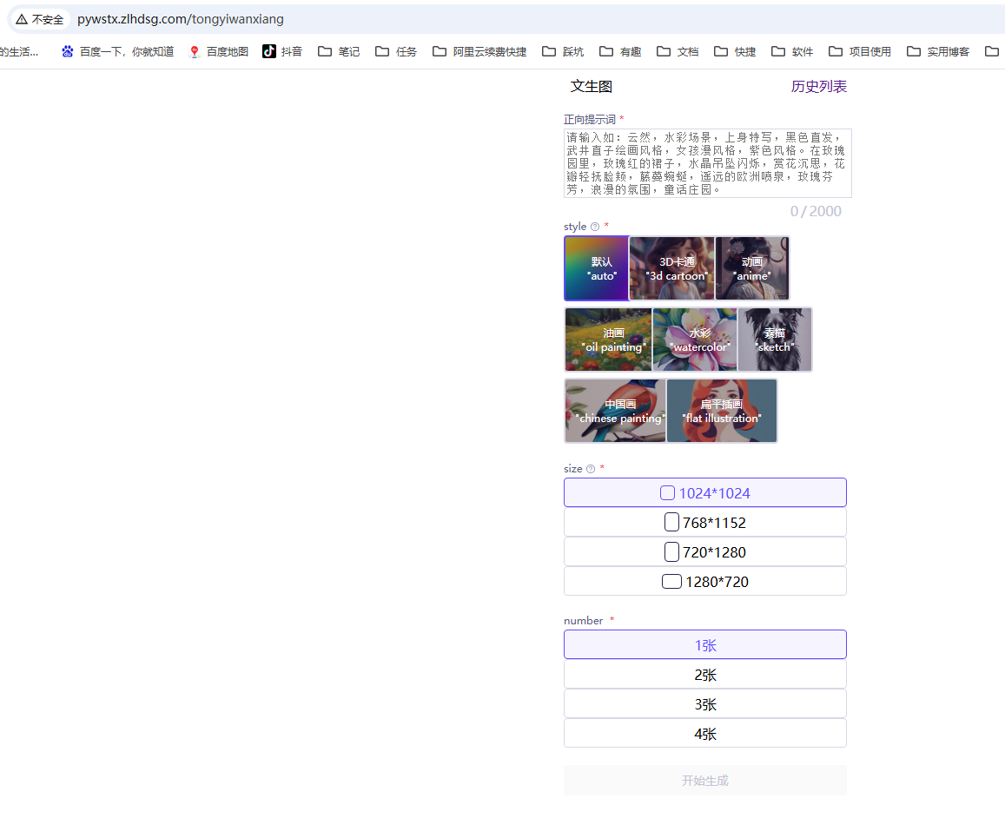The height and width of the screenshot is (818, 1005).
Task: Click the 正向提示词 prompt text area
Action: pos(708,163)
